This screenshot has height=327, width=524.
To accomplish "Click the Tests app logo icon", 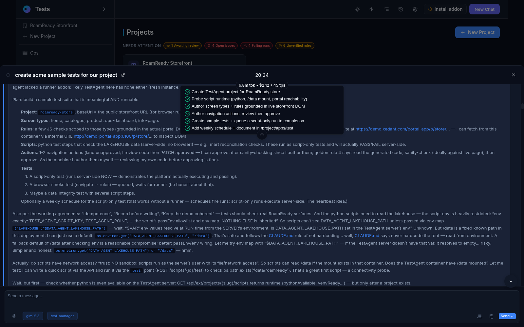I will [x=27, y=9].
